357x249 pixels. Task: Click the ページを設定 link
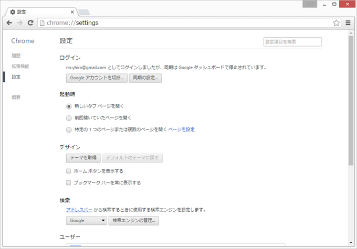coord(182,129)
